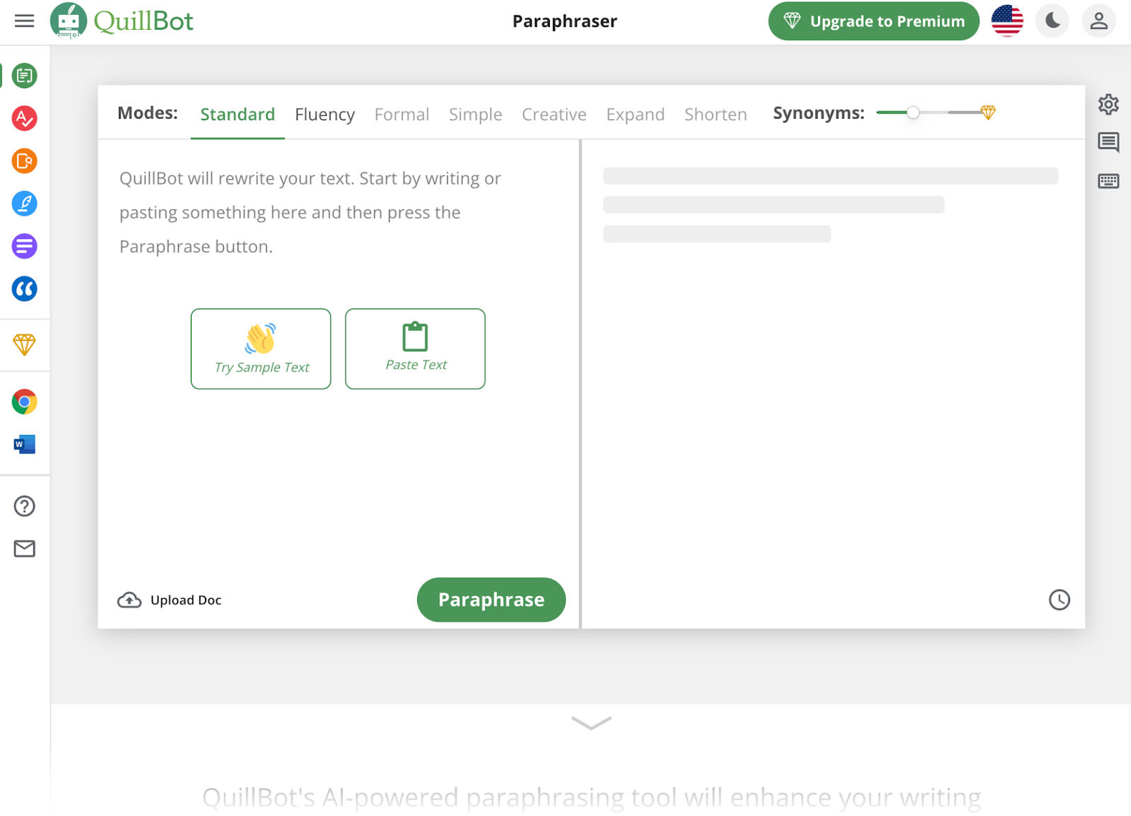Viewport: 1131px width, 816px height.
Task: Click Upload Doc link
Action: tap(170, 600)
